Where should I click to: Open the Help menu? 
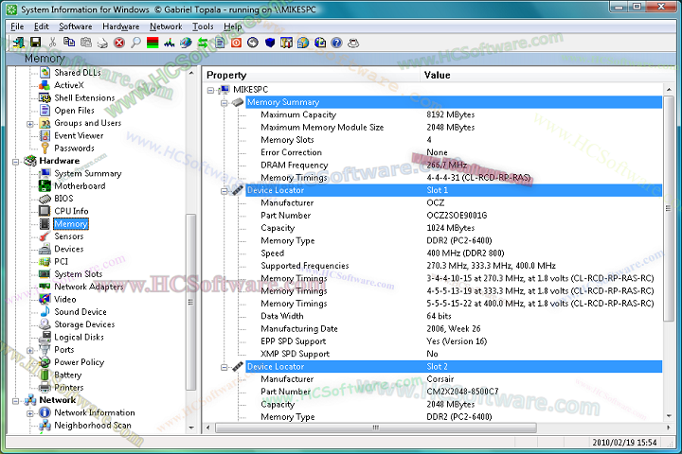[233, 26]
